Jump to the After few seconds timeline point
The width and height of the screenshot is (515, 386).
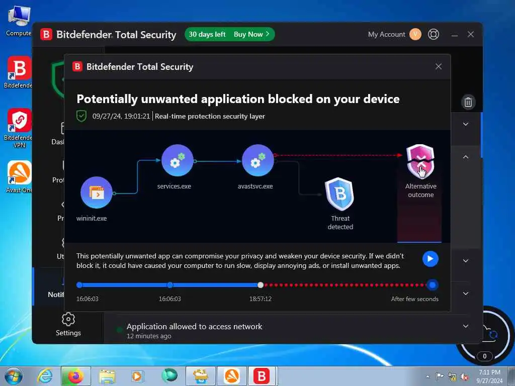point(433,285)
